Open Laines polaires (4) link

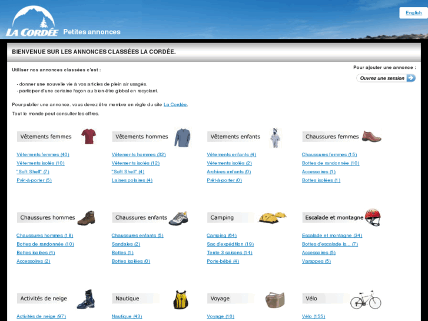coord(132,180)
